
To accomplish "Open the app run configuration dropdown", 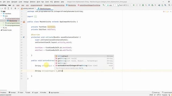I will coord(110,5).
